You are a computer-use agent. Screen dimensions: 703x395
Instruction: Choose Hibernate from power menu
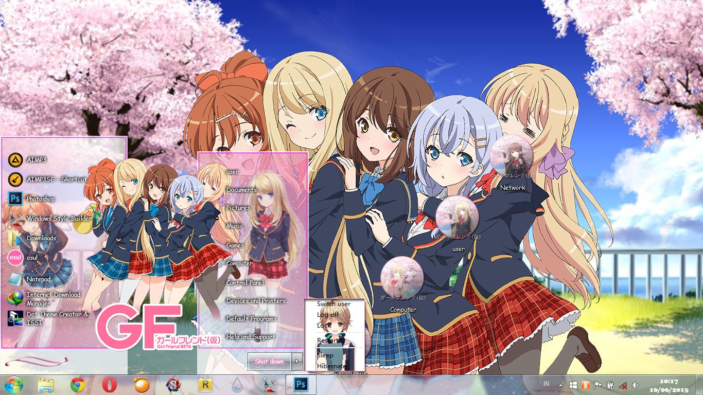point(331,366)
